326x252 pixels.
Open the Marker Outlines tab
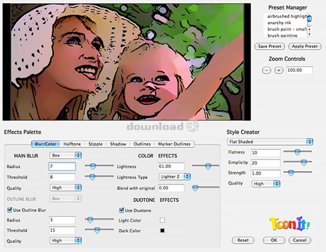click(174, 144)
